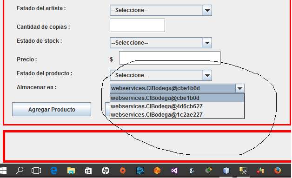This screenshot has width=292, height=178.
Task: Launch Firefox from the taskbar
Action: click(x=278, y=171)
